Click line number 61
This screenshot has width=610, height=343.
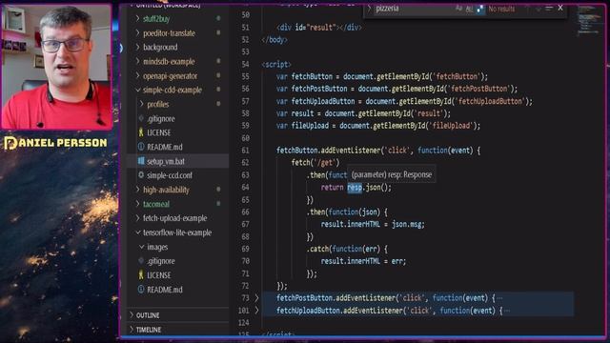point(245,151)
